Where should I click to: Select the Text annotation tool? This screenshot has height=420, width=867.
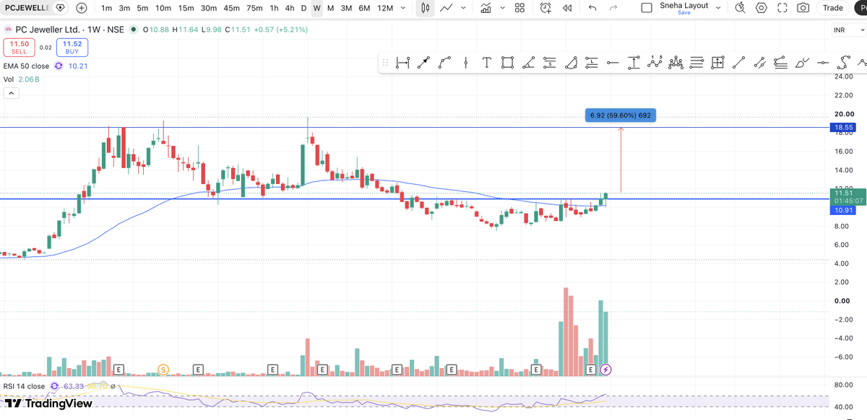point(487,63)
